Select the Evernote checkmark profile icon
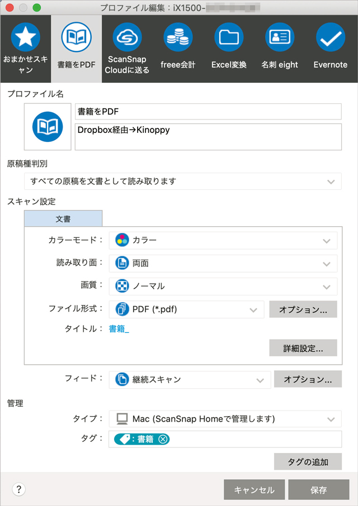 [x=331, y=37]
